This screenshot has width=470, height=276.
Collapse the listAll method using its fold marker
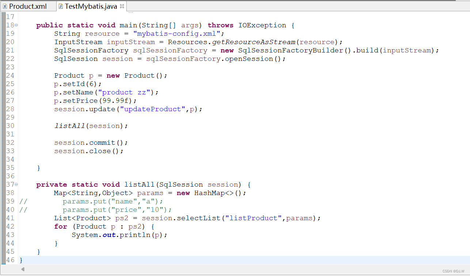[x=16, y=184]
